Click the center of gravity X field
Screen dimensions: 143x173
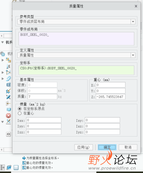coord(111,85)
